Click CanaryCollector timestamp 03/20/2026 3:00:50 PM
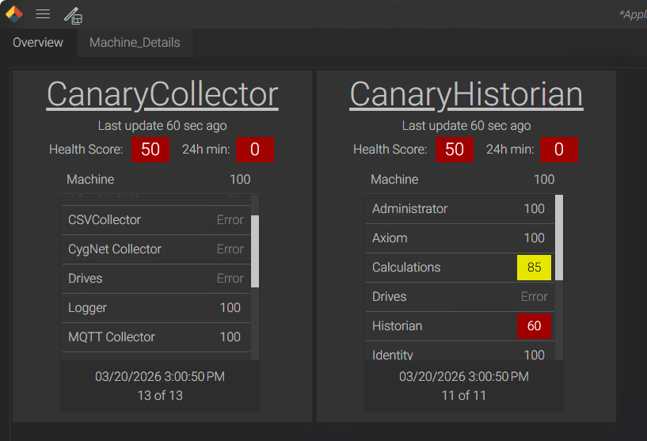647x441 pixels. coord(160,377)
